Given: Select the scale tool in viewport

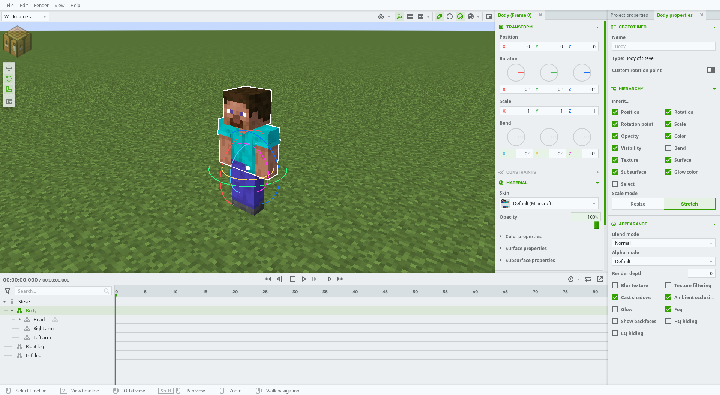Looking at the screenshot, I should [x=9, y=89].
